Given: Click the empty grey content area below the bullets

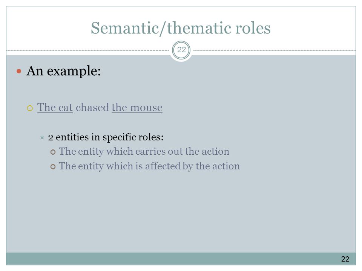Looking at the screenshot, I should tap(181, 212).
